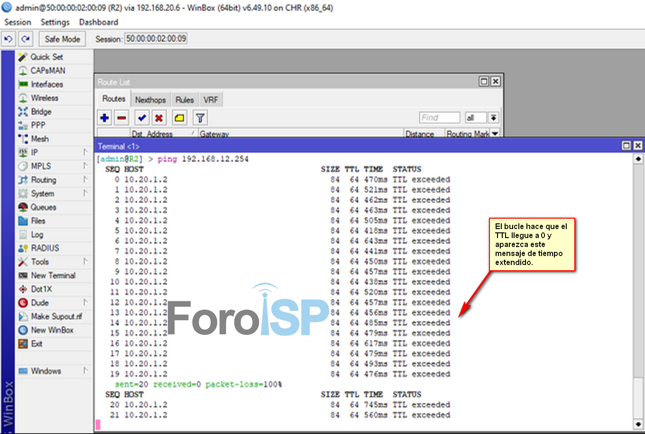Switch to the VRF tab
The height and width of the screenshot is (434, 645).
[x=211, y=100]
